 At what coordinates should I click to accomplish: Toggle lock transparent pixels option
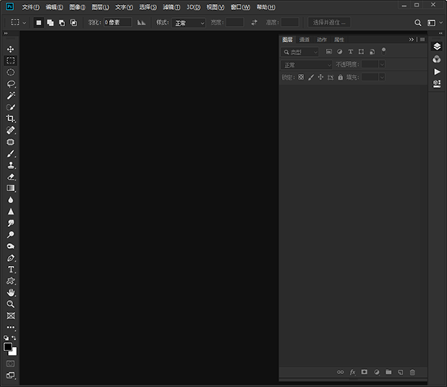click(301, 77)
